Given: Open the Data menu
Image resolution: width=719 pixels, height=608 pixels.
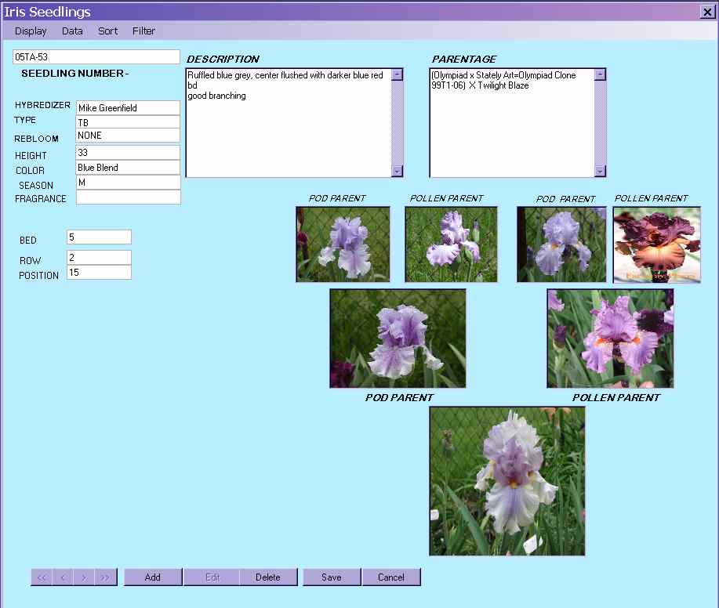Looking at the screenshot, I should (72, 31).
